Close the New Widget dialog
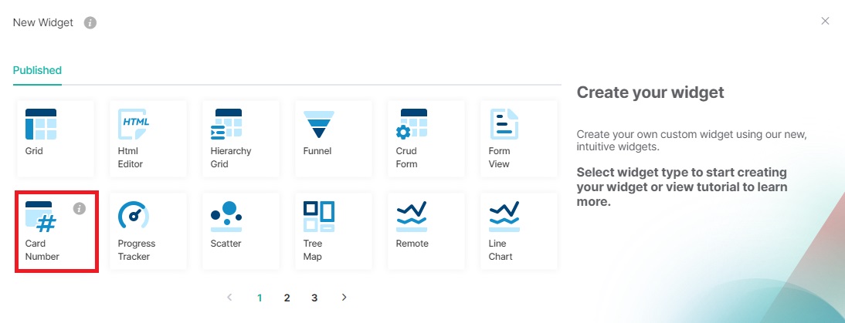Screen dimensions: 845x323 [x=825, y=21]
